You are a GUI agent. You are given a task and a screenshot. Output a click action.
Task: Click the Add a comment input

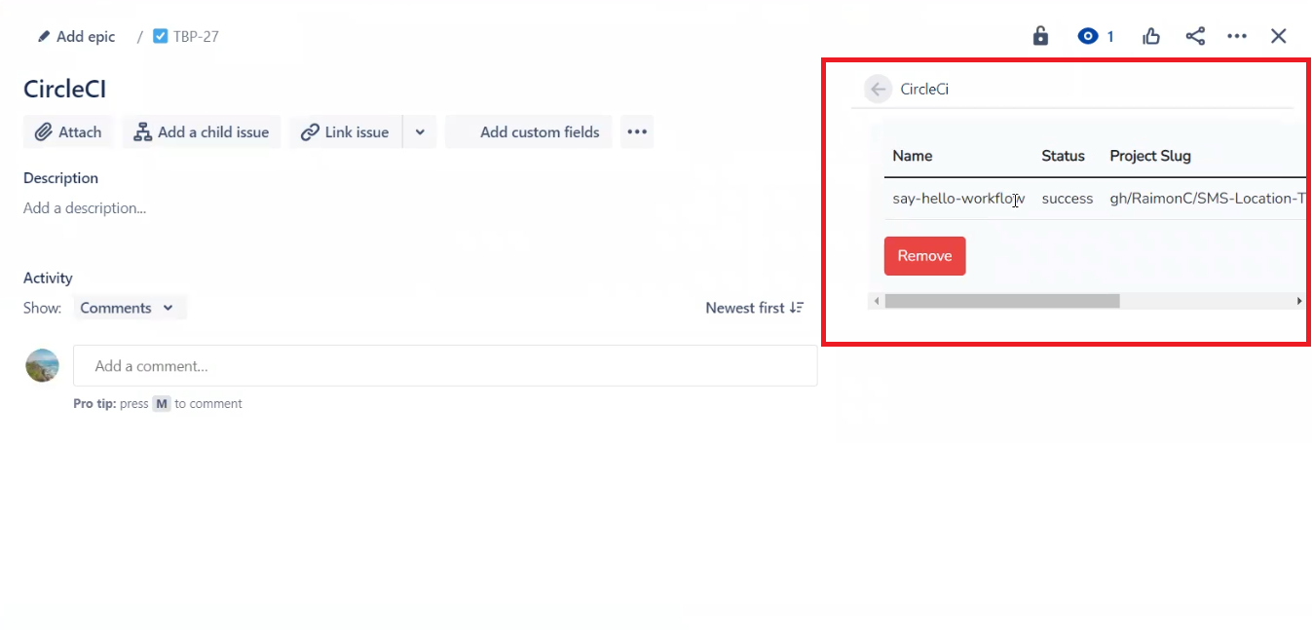[445, 366]
